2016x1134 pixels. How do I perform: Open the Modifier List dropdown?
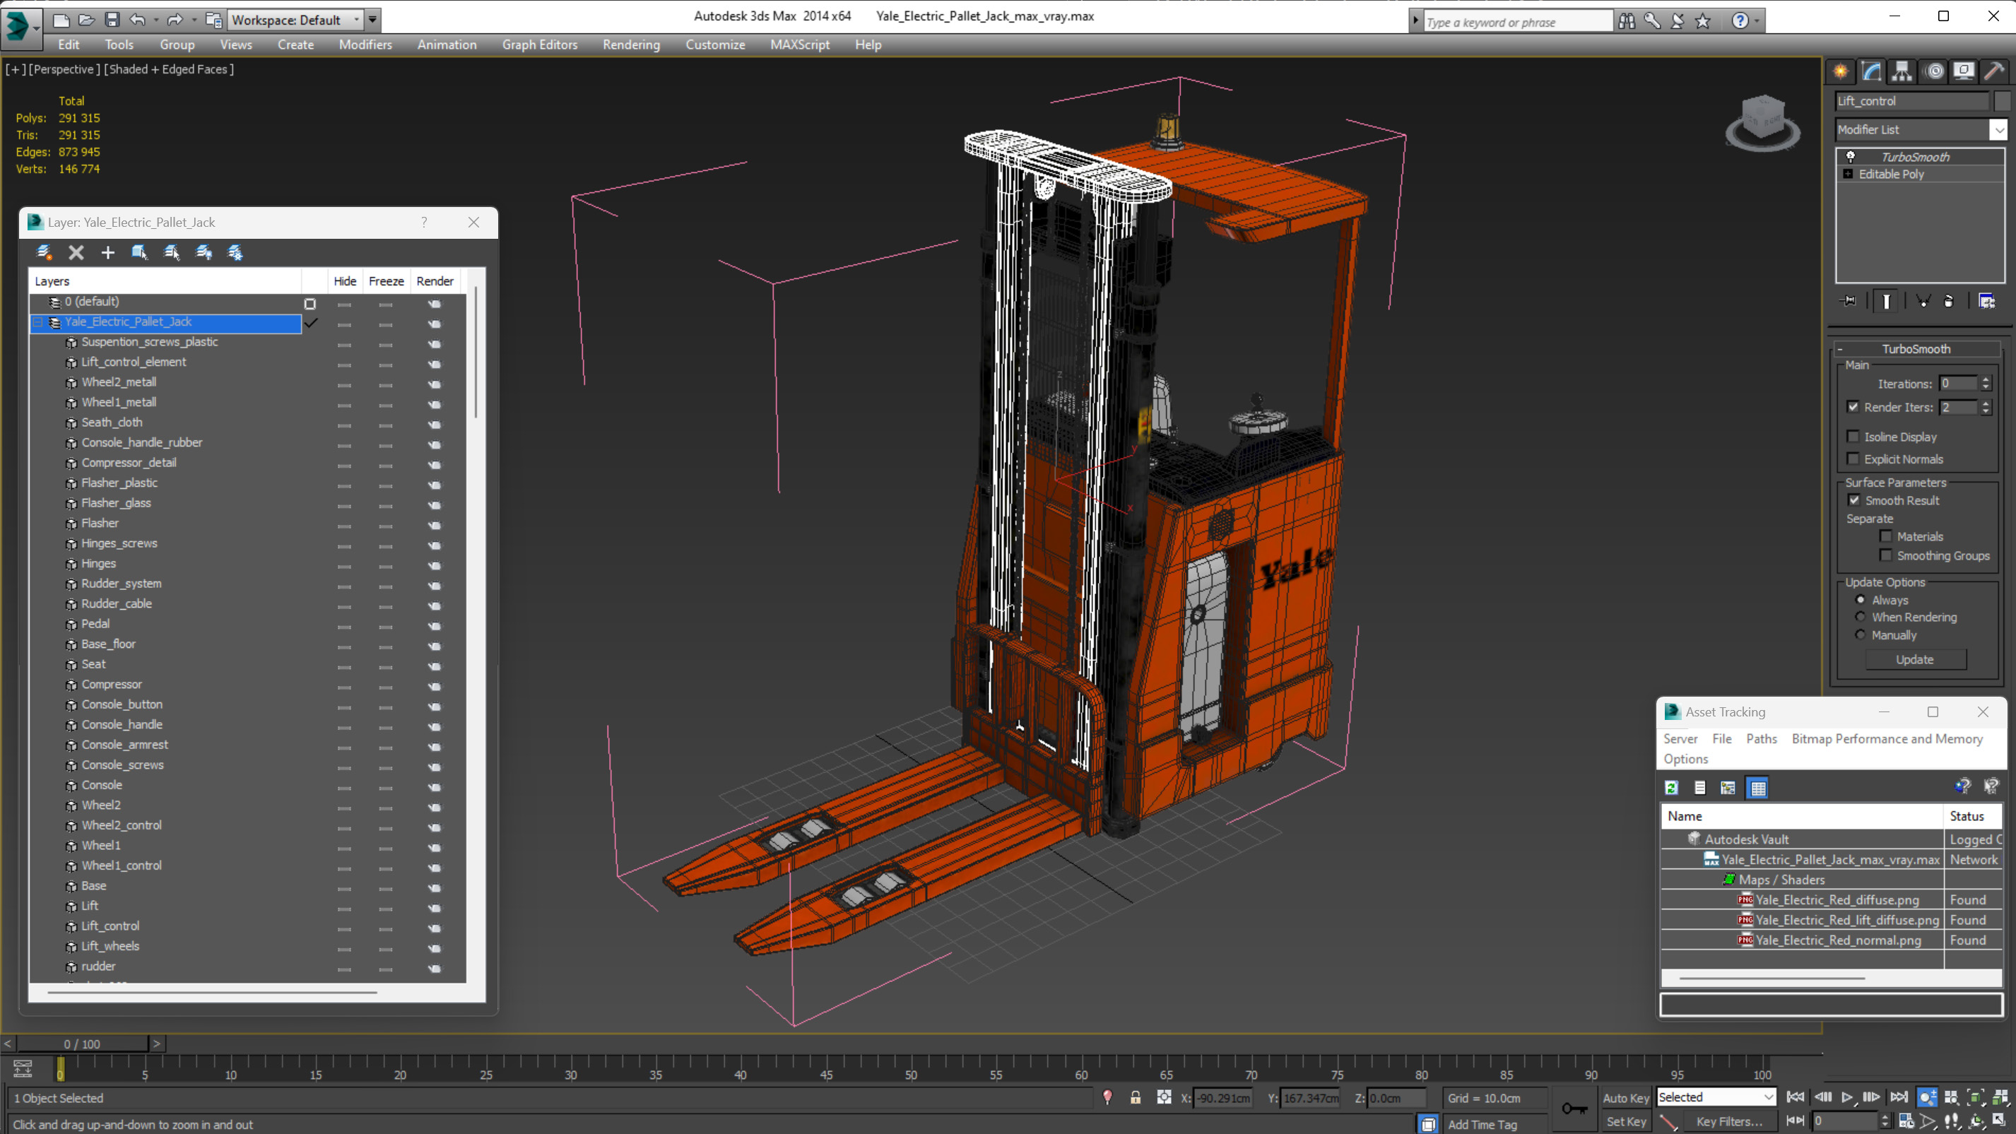[x=1999, y=130]
